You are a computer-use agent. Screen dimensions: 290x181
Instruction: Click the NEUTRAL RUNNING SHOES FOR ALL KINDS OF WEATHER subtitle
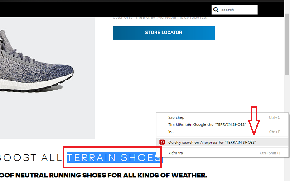[103, 175]
